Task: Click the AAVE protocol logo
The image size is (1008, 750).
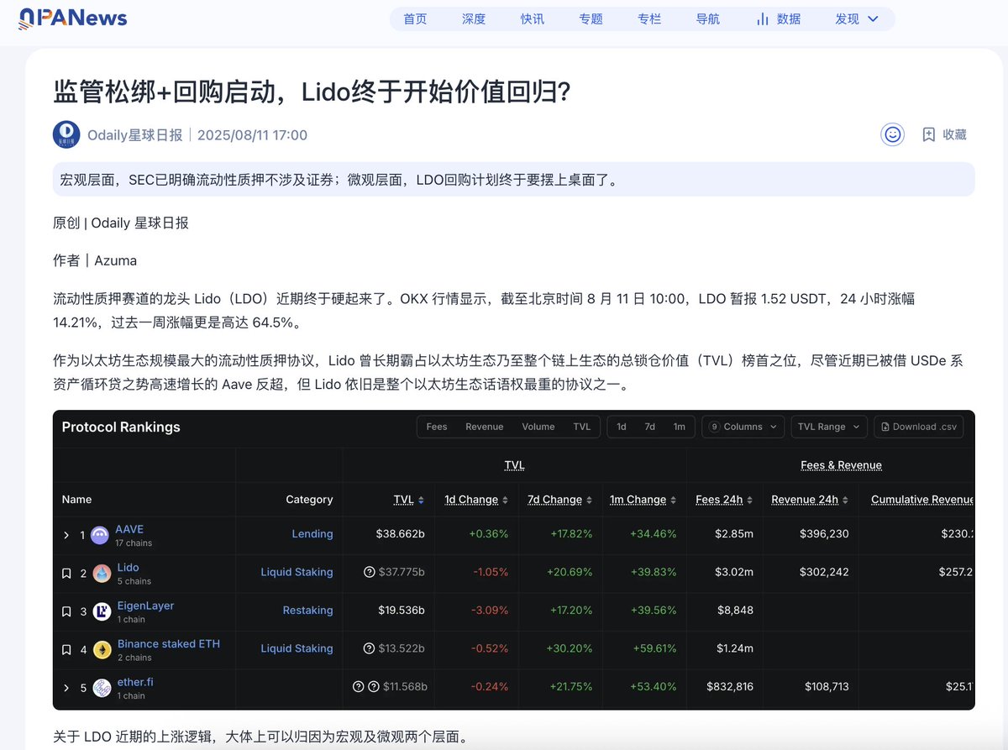Action: coord(100,535)
